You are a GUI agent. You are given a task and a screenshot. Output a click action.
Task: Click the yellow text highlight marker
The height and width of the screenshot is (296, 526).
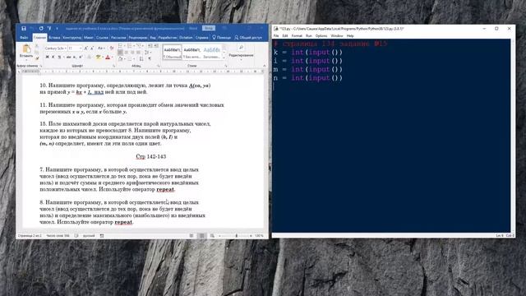pyautogui.click(x=99, y=57)
